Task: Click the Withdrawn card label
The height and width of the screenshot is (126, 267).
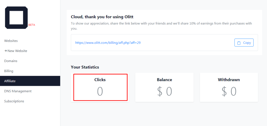Action: point(229,80)
